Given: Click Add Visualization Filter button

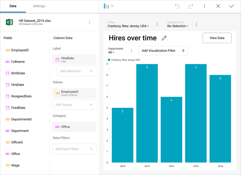Looking at the screenshot, I should [163, 51].
